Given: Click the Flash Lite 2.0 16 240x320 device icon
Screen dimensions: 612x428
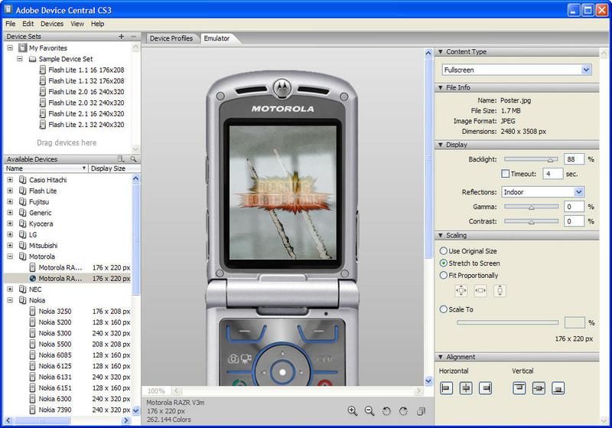Looking at the screenshot, I should pyautogui.click(x=43, y=92).
